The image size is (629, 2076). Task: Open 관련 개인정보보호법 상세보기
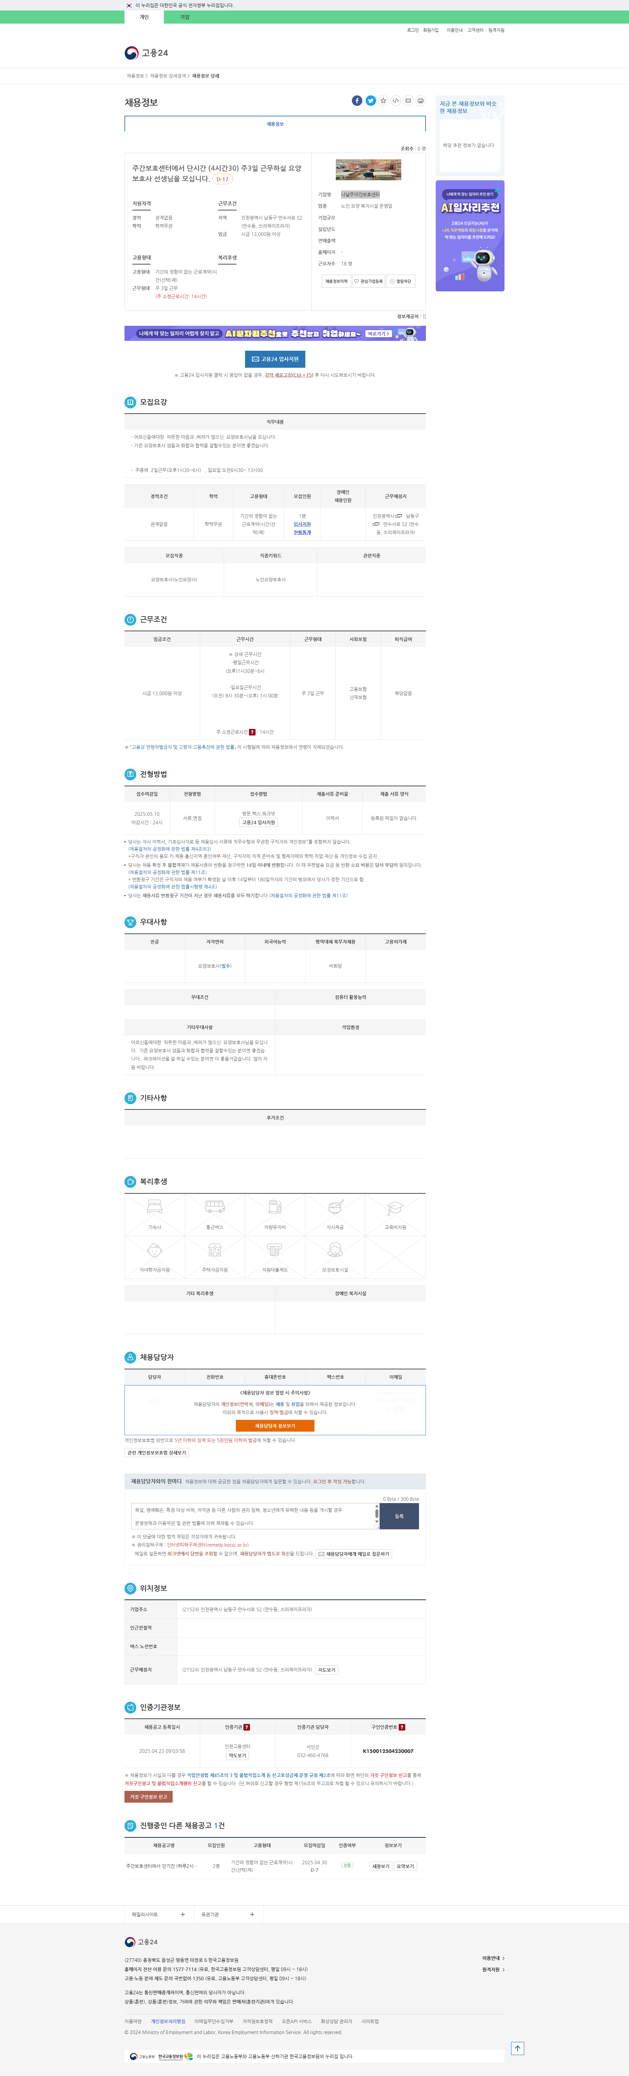tap(156, 1452)
